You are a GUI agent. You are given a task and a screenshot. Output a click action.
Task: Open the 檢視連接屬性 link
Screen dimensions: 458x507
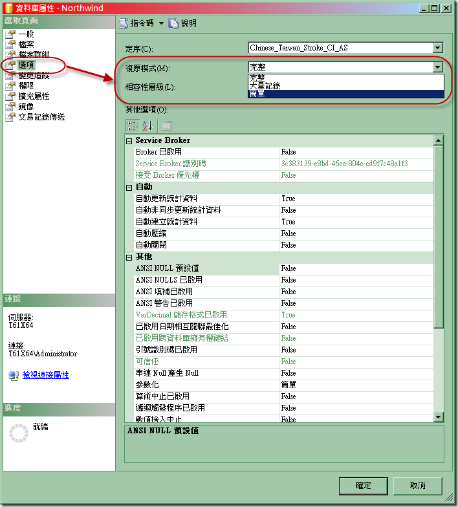45,375
